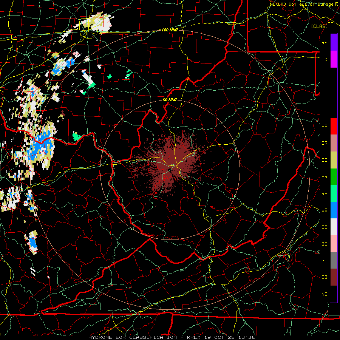Click the HA red legend color swatch
The height and width of the screenshot is (340, 340).
(x=334, y=126)
